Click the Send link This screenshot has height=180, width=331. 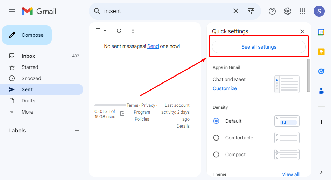[x=153, y=46]
